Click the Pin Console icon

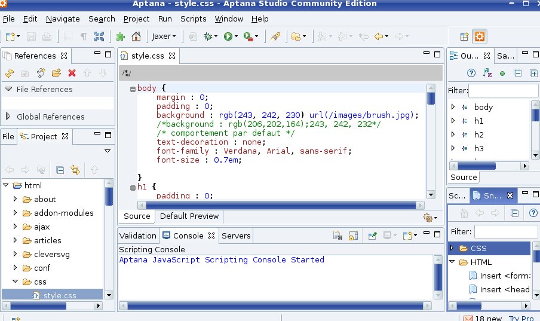coord(372,236)
